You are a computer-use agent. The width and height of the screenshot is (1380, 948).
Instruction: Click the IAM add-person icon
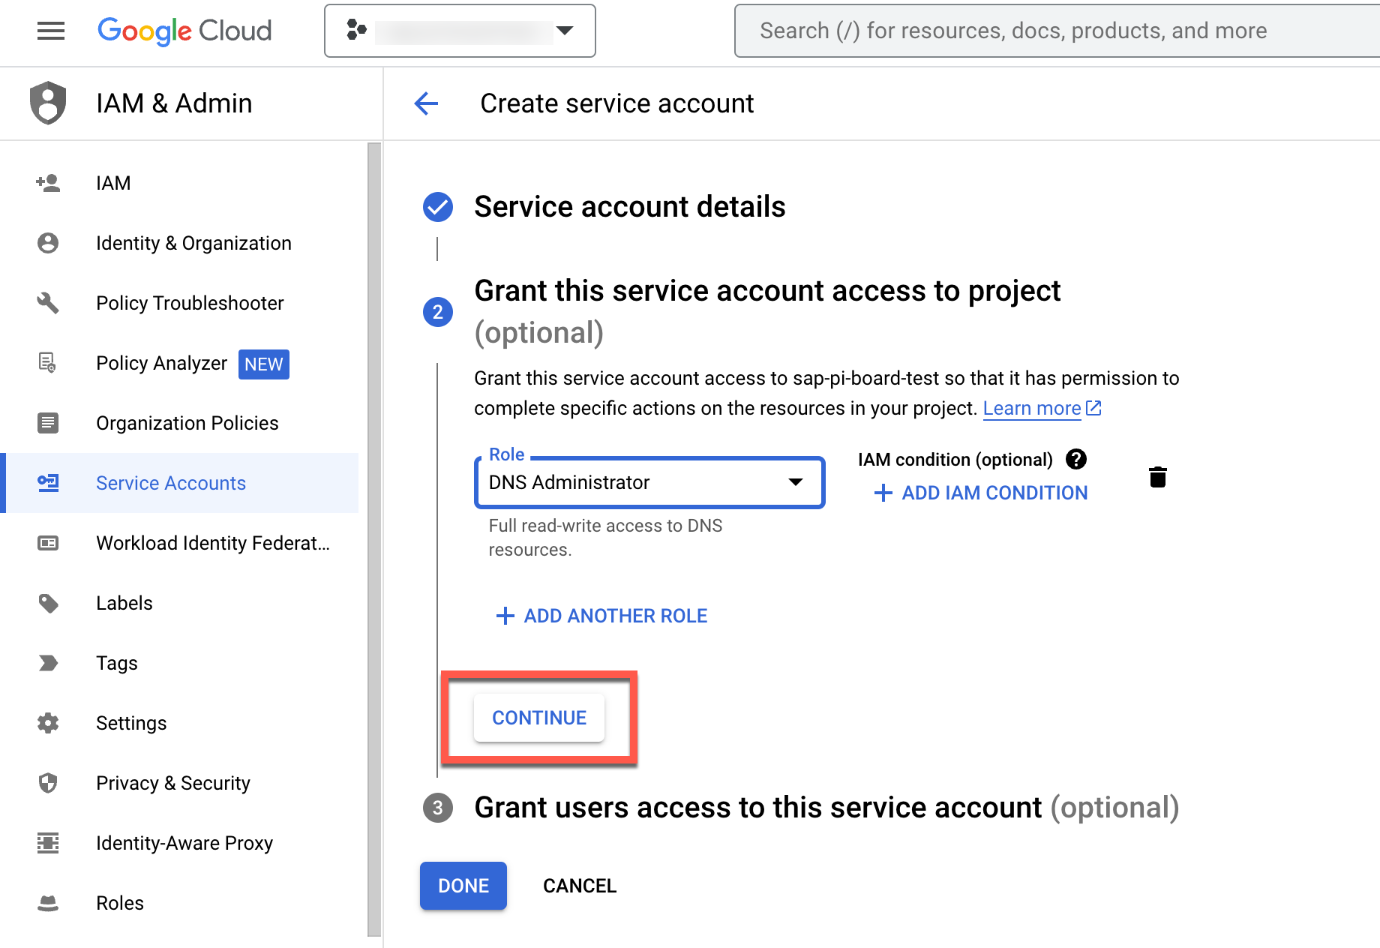pyautogui.click(x=48, y=183)
